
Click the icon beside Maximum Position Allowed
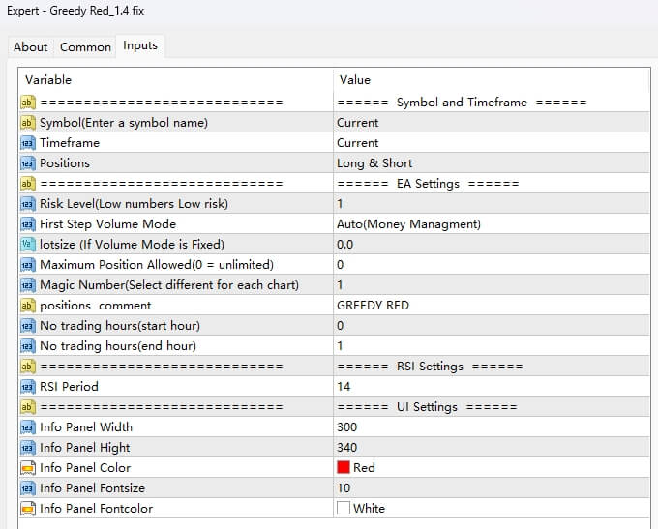28,265
